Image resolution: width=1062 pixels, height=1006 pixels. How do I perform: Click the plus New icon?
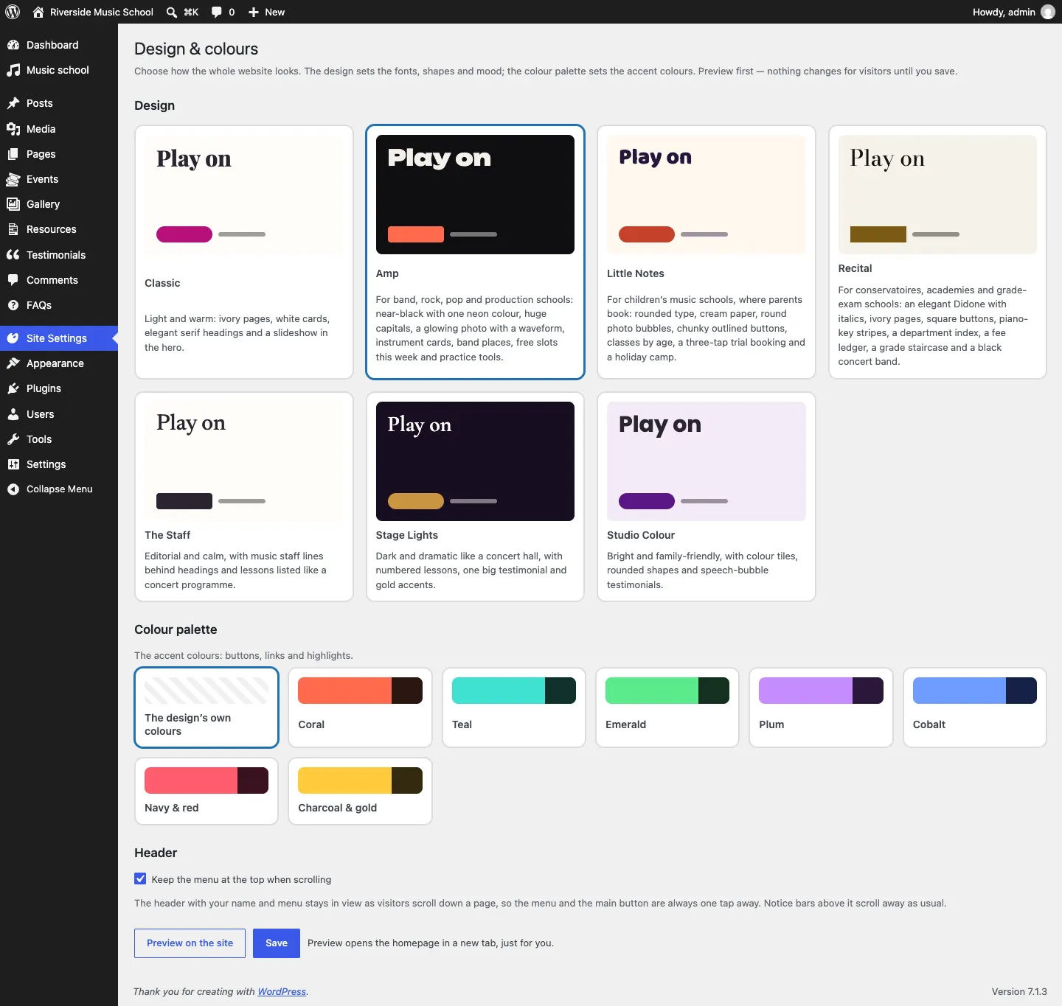[x=254, y=12]
